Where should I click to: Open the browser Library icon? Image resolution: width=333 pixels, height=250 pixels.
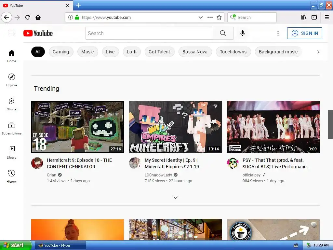click(304, 17)
